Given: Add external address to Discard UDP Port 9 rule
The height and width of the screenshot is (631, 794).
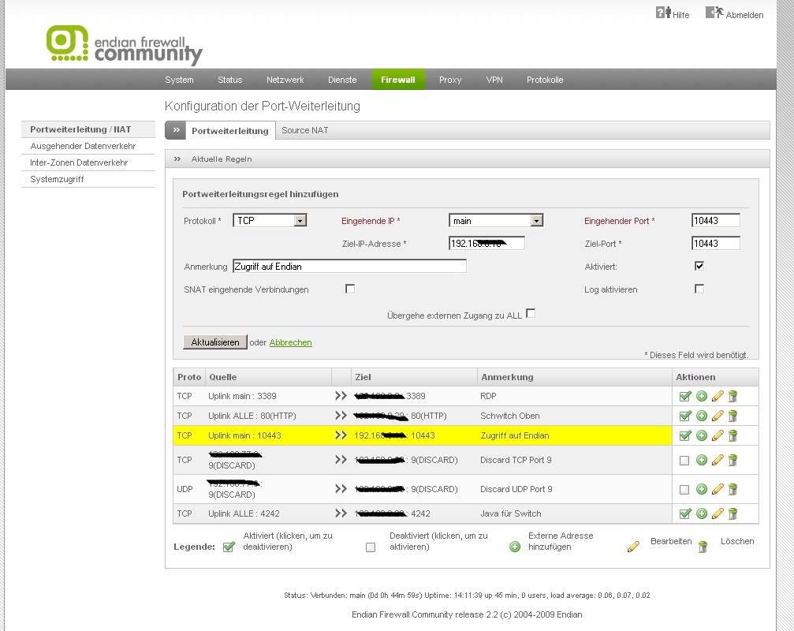Looking at the screenshot, I should point(701,489).
